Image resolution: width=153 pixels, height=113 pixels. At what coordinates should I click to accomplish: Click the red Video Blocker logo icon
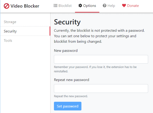click(6, 6)
